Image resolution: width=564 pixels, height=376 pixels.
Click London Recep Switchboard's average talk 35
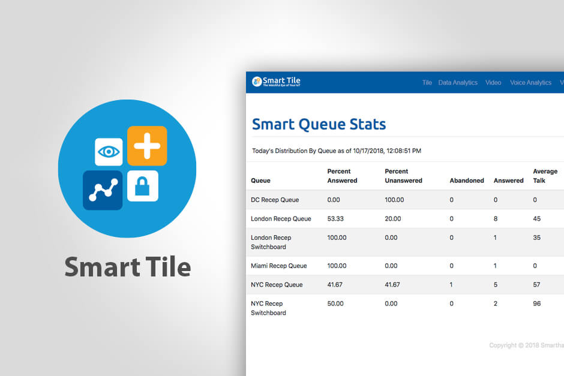pyautogui.click(x=536, y=237)
